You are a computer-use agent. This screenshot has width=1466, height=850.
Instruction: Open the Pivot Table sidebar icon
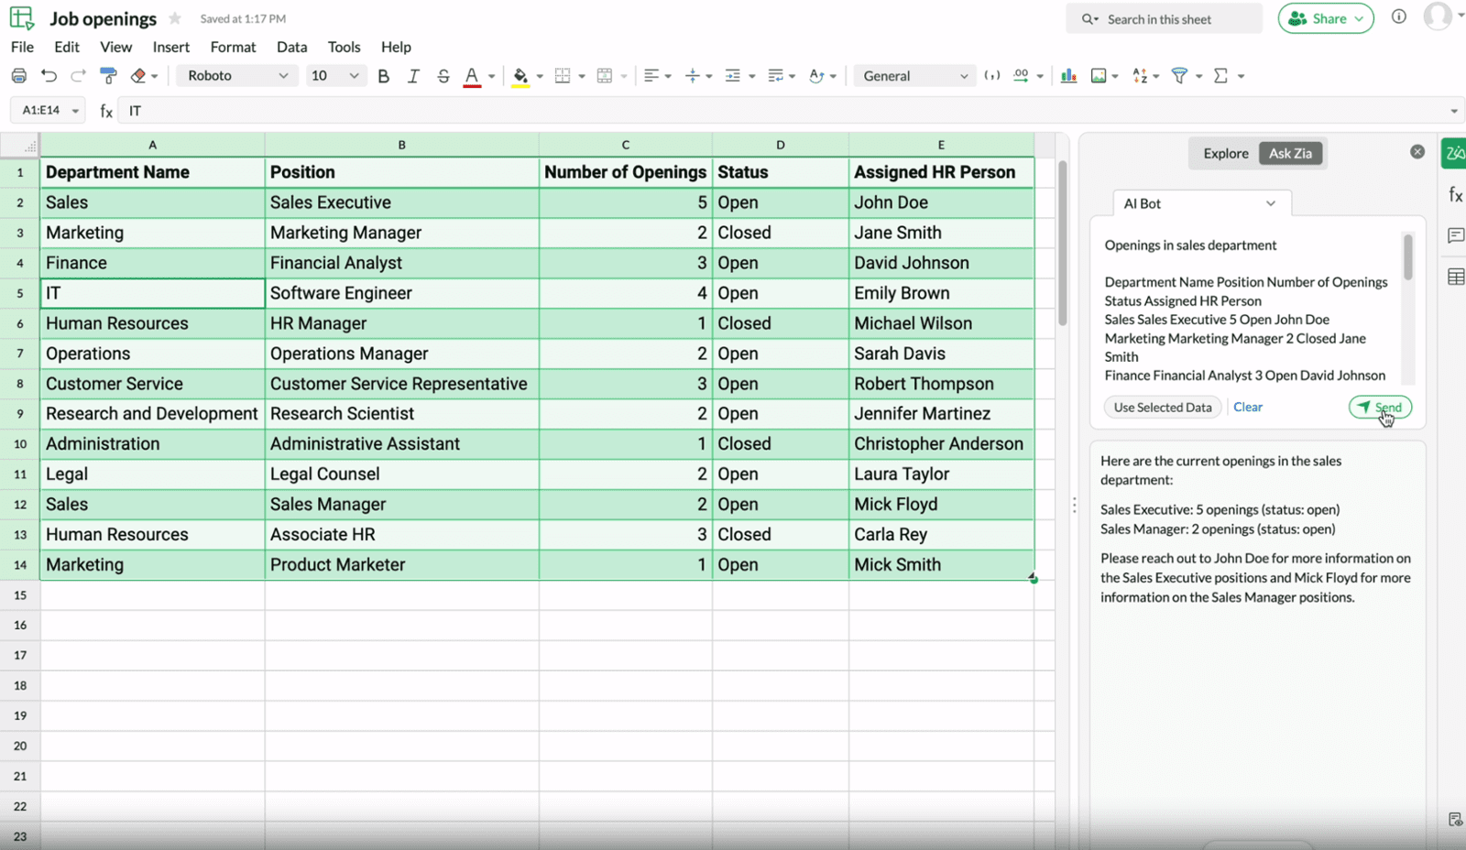tap(1454, 275)
